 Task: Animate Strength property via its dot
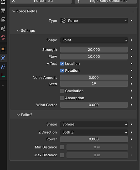[x=131, y=50]
